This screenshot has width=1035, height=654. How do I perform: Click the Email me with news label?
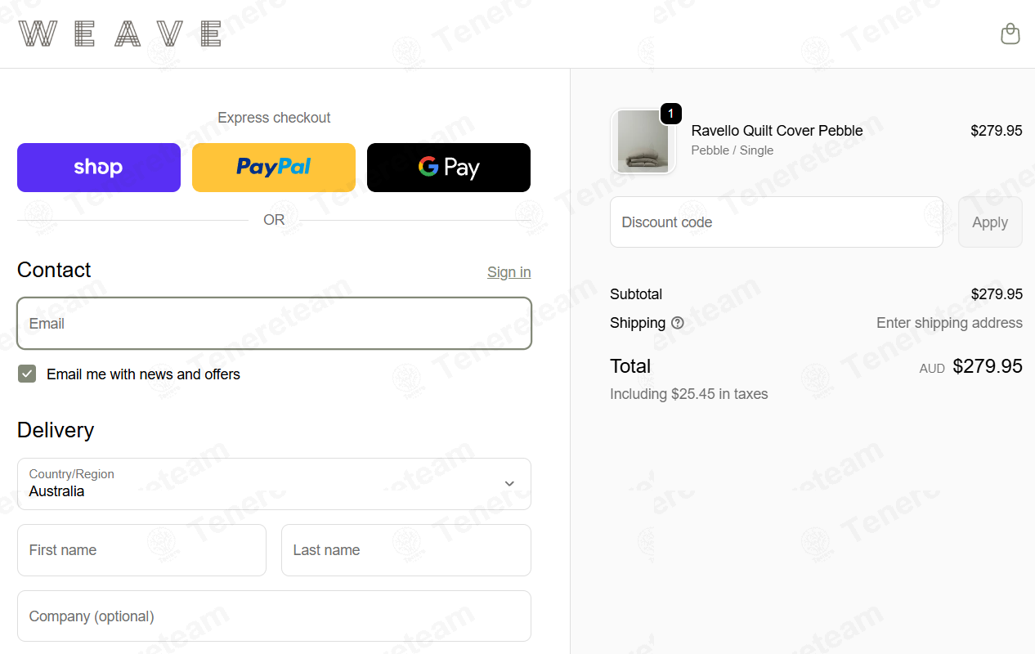(x=143, y=374)
